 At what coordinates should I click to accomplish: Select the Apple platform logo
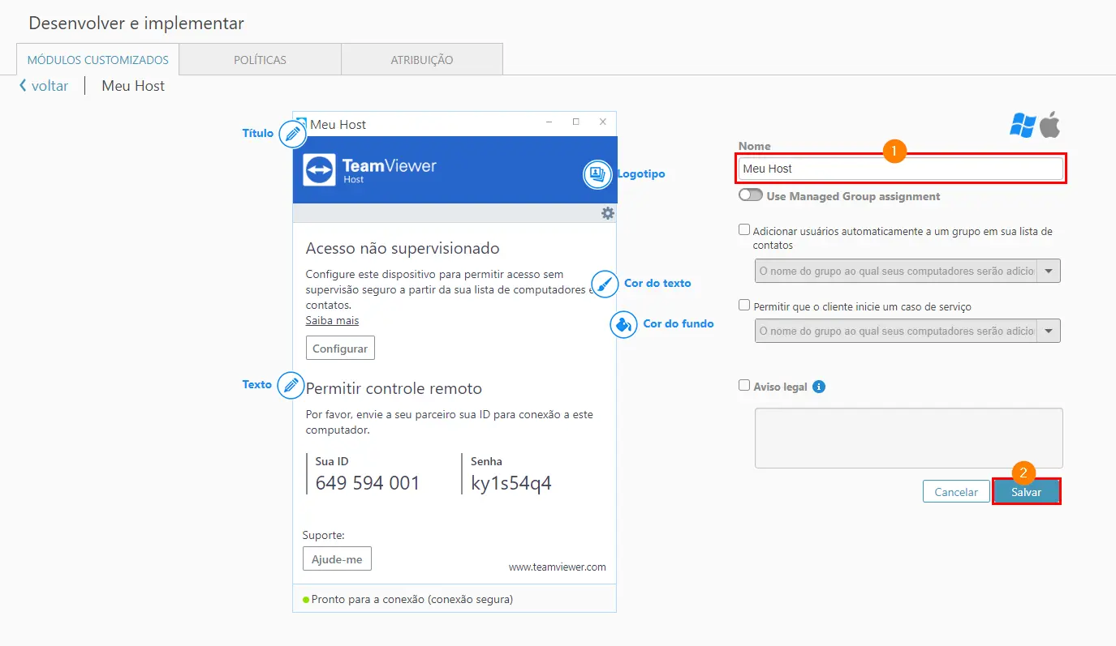click(x=1050, y=124)
